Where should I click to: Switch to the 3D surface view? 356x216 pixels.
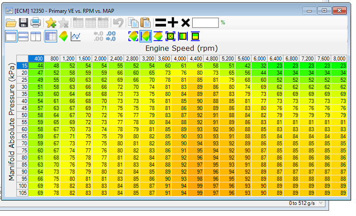63,36
